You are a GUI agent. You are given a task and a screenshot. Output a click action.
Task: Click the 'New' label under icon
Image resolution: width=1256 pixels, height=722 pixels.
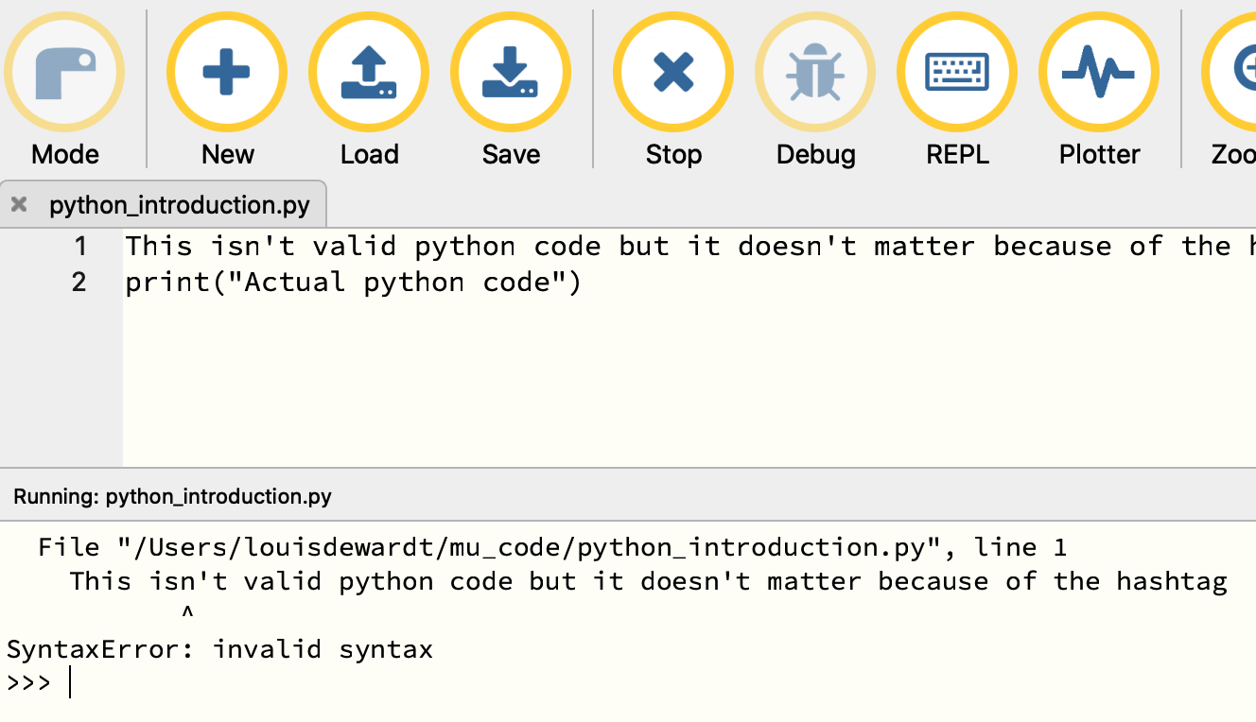tap(227, 154)
